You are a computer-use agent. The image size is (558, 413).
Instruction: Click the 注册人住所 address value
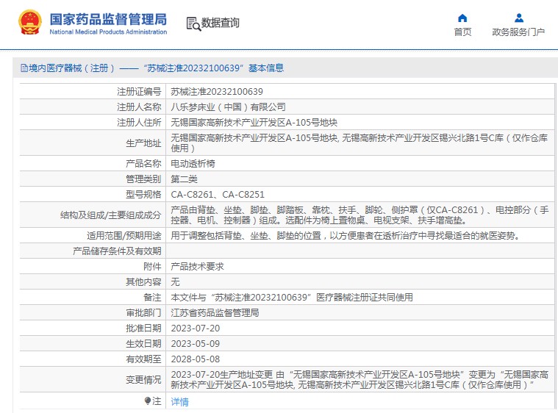254,123
